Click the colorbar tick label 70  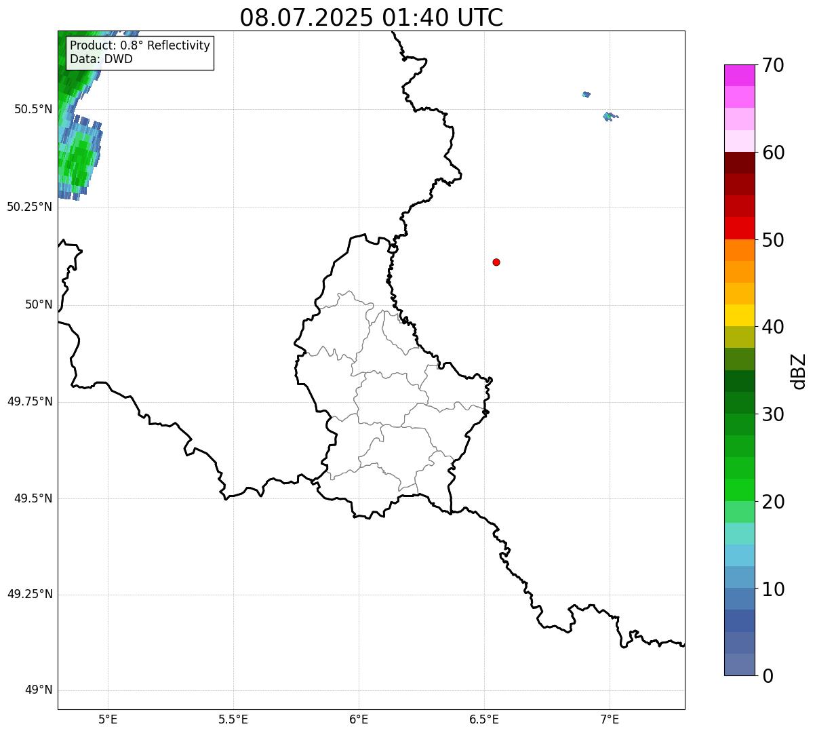[x=773, y=65]
